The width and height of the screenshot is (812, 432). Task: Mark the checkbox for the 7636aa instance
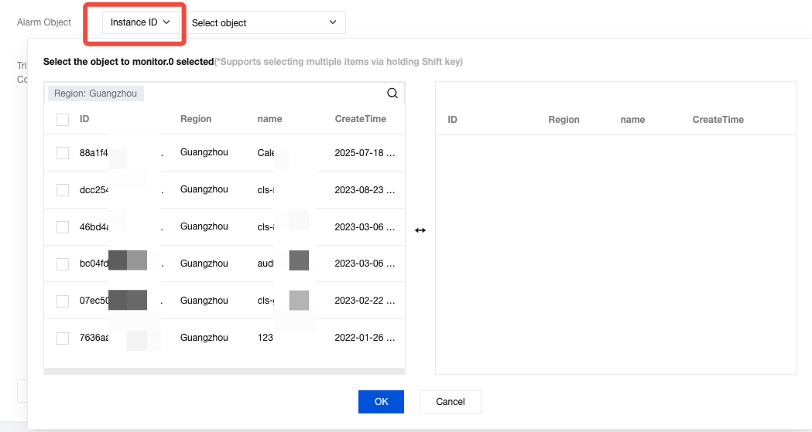click(x=63, y=338)
